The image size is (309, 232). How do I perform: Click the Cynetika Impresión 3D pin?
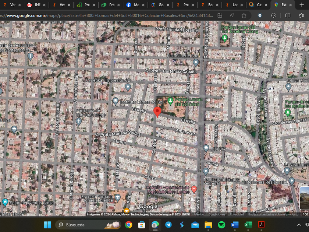click(x=128, y=87)
